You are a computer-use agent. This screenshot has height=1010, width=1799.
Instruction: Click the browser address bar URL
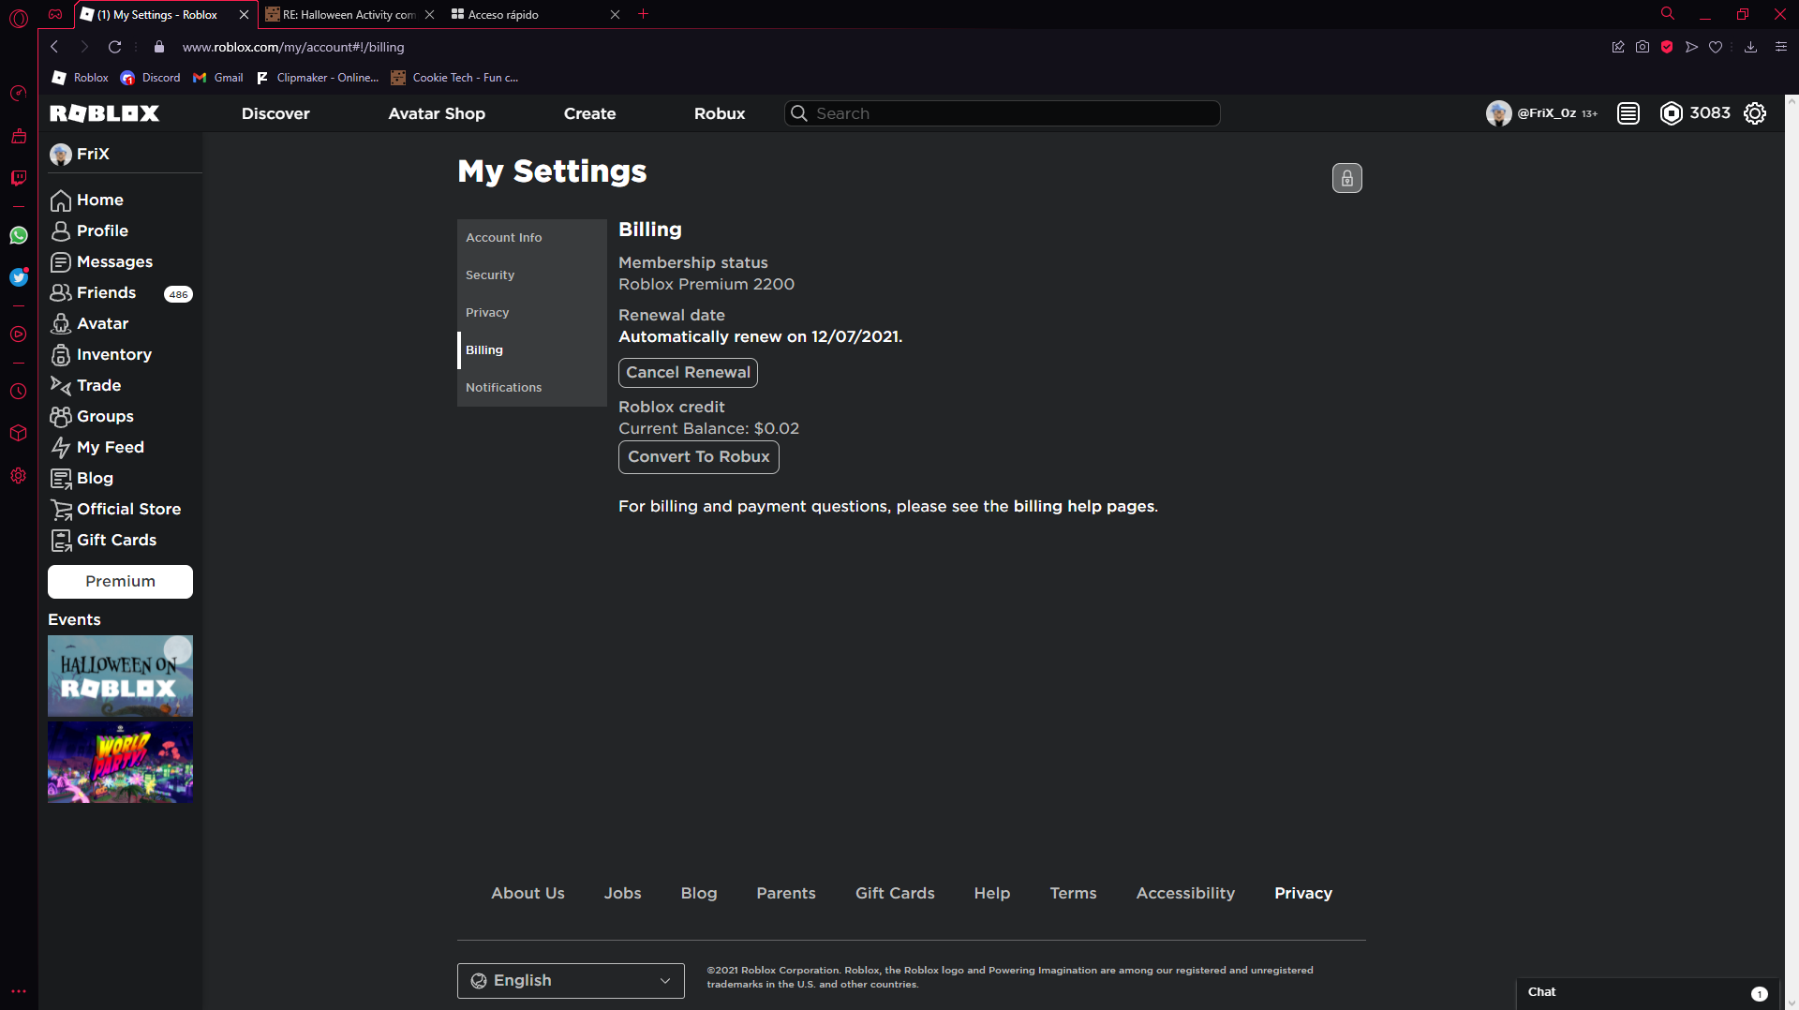point(292,47)
